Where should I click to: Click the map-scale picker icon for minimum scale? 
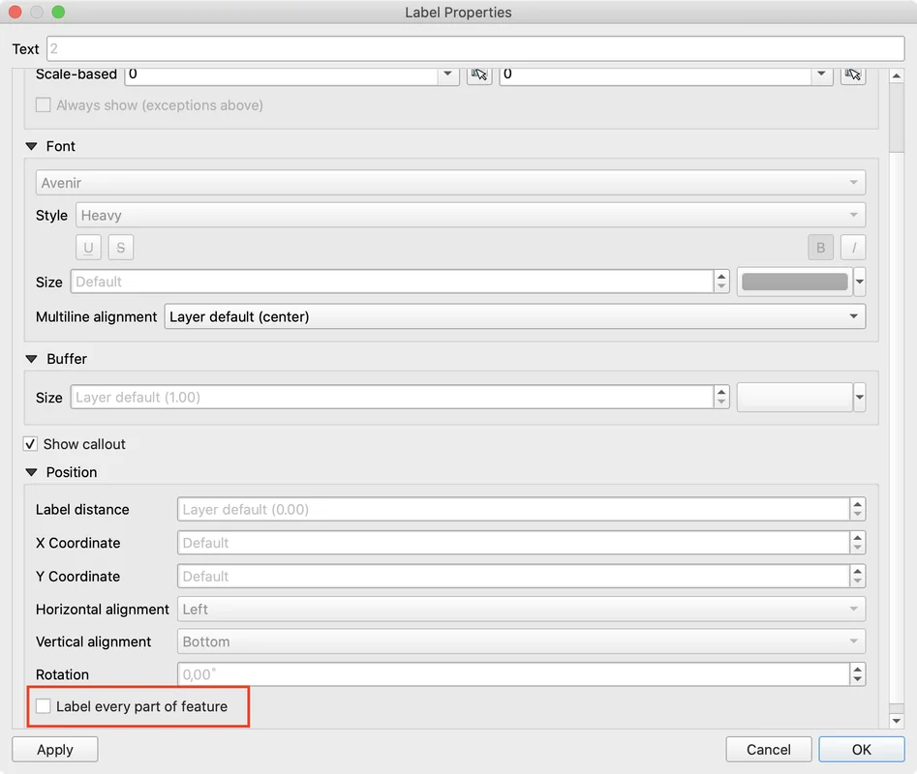[x=478, y=74]
